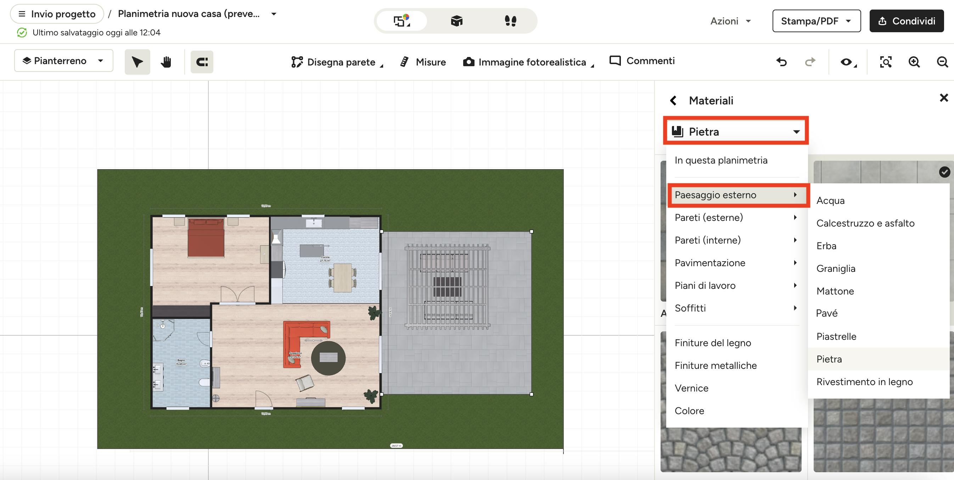
Task: Pick the selected grey stone tile swatch
Action: coord(883,172)
